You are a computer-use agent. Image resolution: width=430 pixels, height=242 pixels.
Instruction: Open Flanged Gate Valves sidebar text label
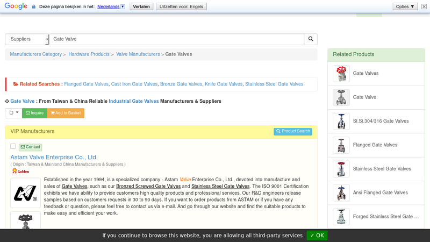[x=375, y=145]
